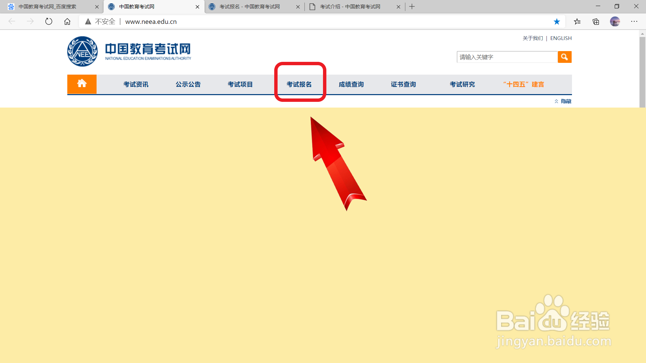The width and height of the screenshot is (646, 363).
Task: Open the 考试报名 navigation menu
Action: point(299,84)
